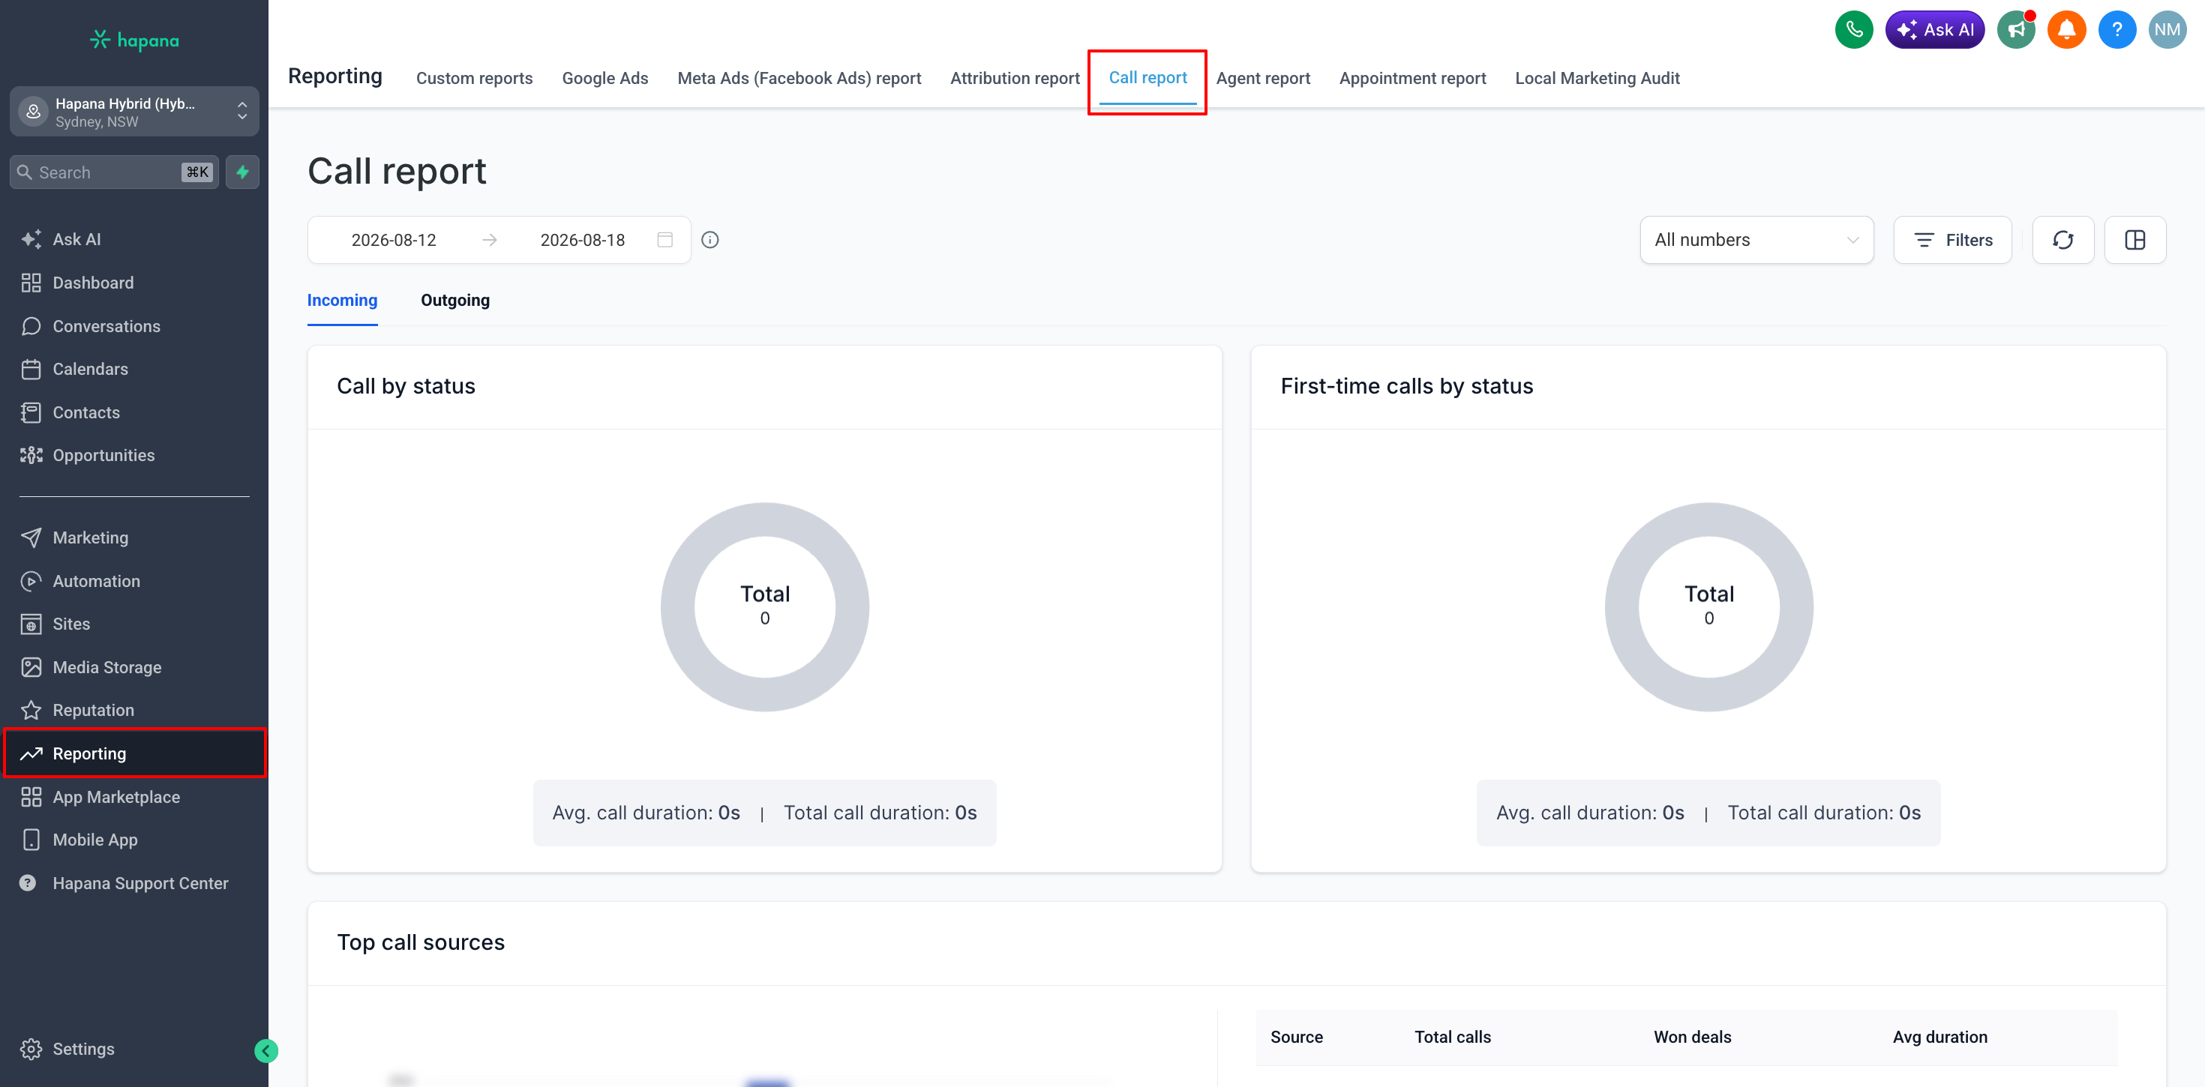Click the refresh report icon

(x=2063, y=240)
